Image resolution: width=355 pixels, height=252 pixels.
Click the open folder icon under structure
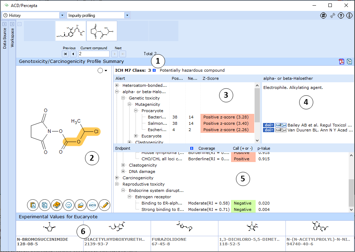80,205
